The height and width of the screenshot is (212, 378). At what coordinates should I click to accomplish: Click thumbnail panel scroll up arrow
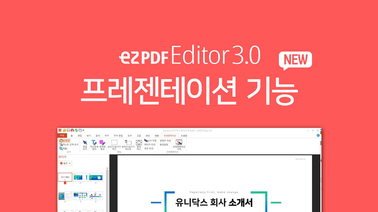coord(107,168)
